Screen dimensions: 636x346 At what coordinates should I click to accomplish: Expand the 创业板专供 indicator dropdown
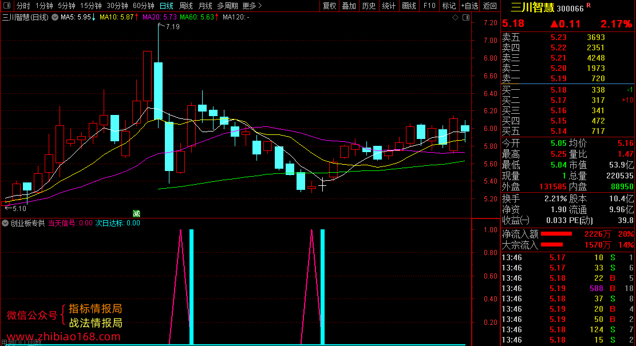(5, 223)
